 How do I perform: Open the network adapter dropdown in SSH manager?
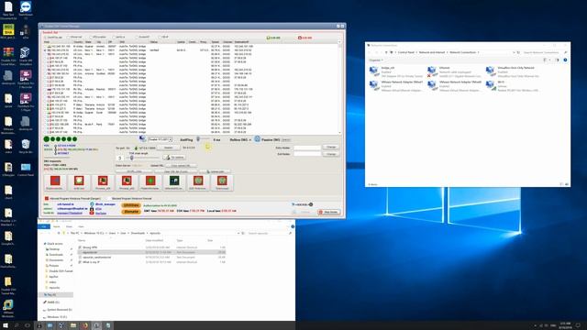[x=161, y=139]
